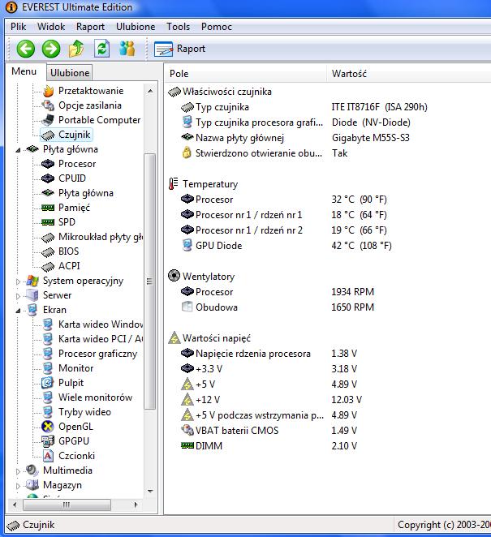
Task: Open the users/community toolbar icon
Action: click(127, 49)
